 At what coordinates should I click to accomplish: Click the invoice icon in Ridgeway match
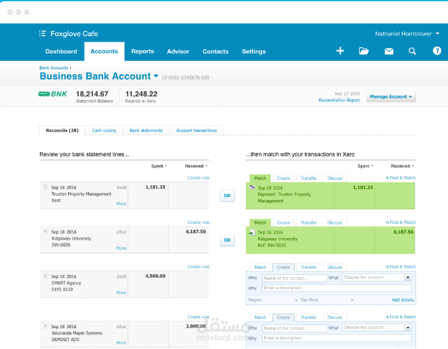click(252, 232)
